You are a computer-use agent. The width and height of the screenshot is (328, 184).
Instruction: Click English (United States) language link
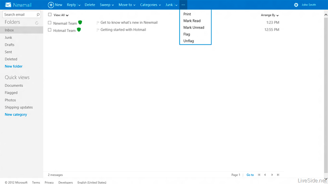click(x=92, y=182)
